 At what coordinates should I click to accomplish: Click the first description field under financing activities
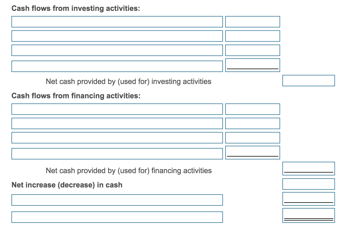[117, 109]
